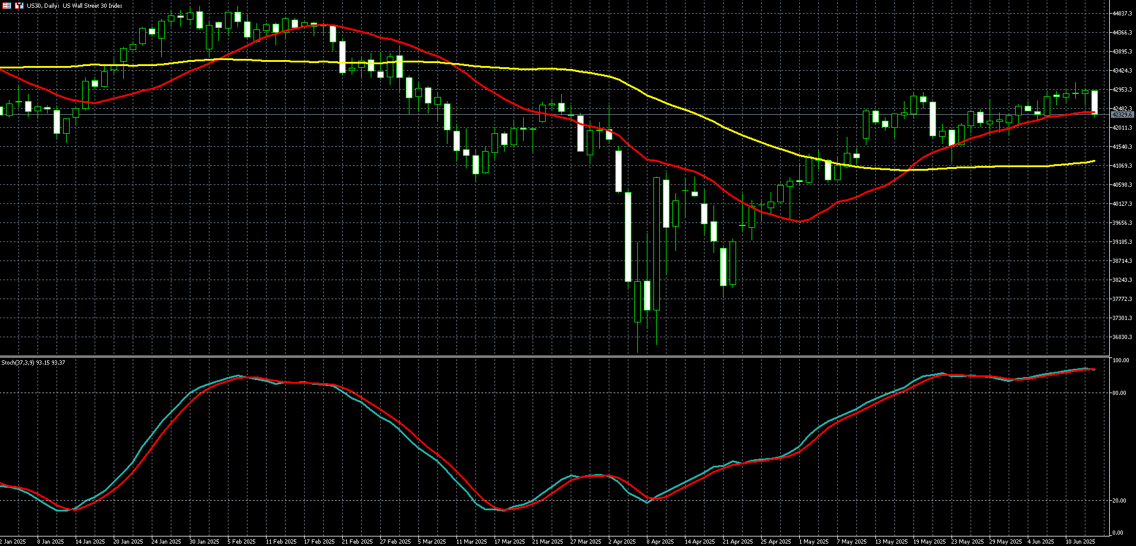
Task: Click the 14 Jan 2025 date label
Action: (90, 542)
